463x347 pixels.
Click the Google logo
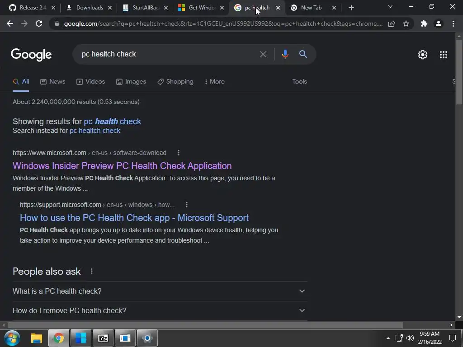click(x=31, y=55)
